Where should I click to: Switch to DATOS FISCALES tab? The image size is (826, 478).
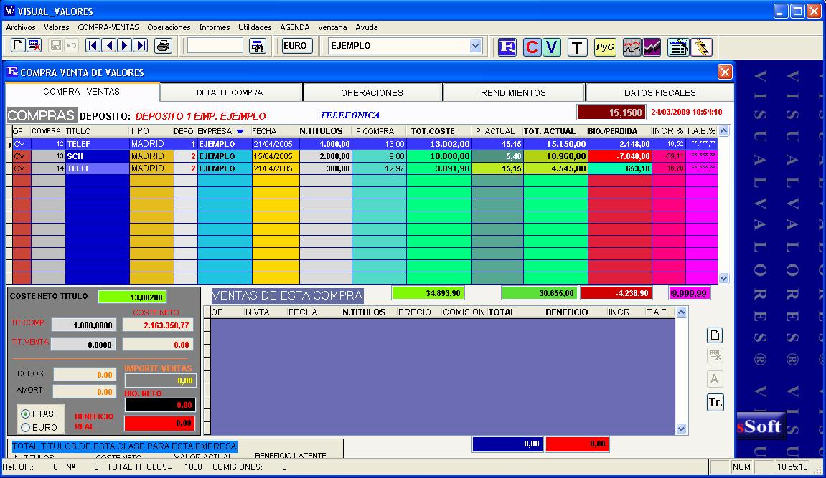660,92
